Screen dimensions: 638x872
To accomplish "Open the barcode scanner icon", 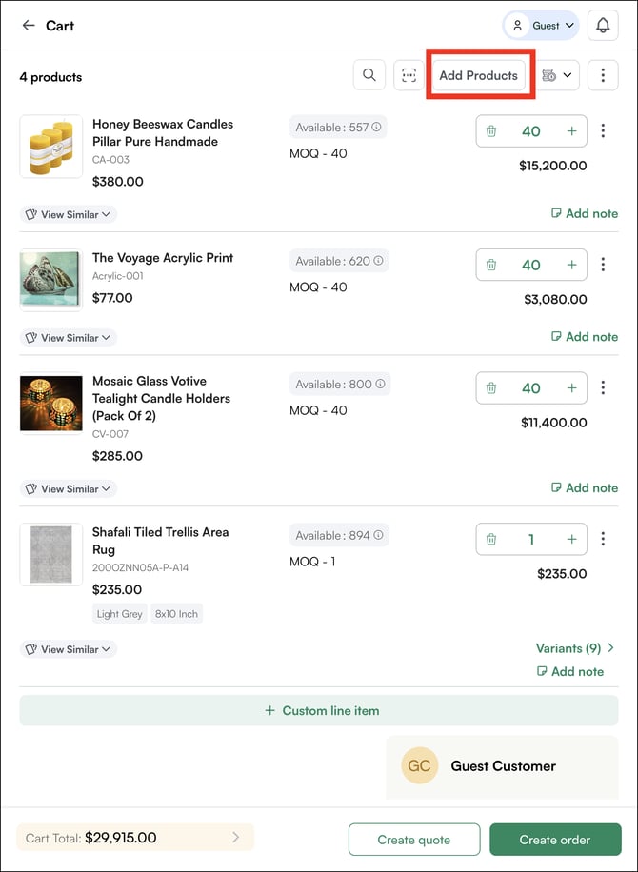I will 409,75.
